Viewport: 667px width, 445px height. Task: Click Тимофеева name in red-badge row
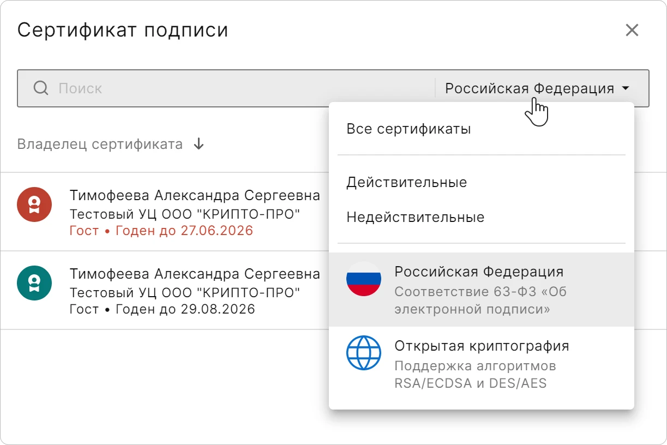coord(195,195)
